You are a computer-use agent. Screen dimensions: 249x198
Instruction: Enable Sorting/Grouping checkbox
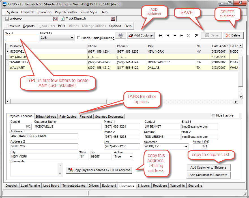point(79,38)
